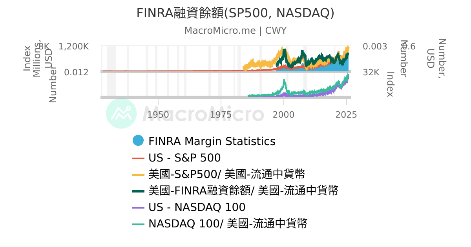Click the teal NASDAQ 100/ 美國-流通中貨幣 legend marker
This screenshot has height=247, width=471.
tap(138, 224)
